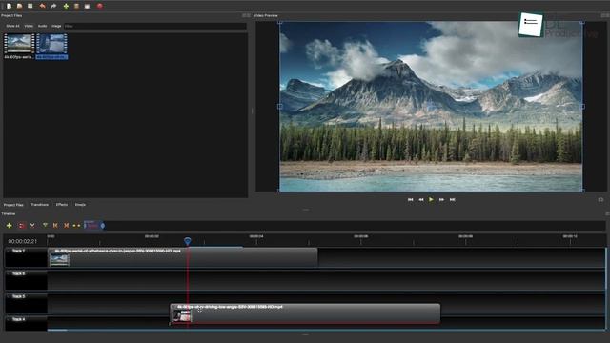Switch to the Effects tab

tap(62, 205)
